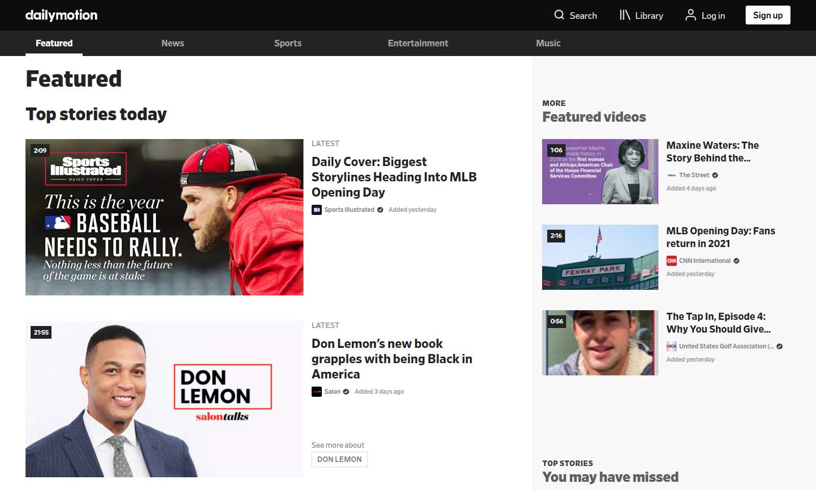
Task: Open the Sports Illustrated channel name
Action: [x=349, y=210]
